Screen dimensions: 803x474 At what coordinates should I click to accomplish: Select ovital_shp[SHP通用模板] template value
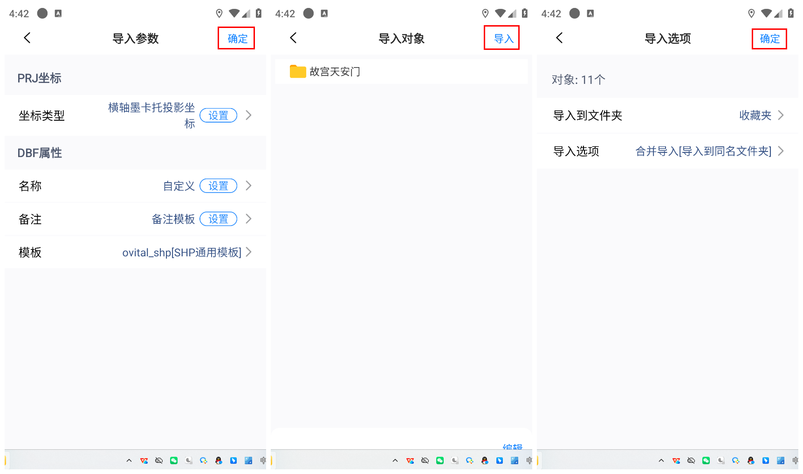182,252
